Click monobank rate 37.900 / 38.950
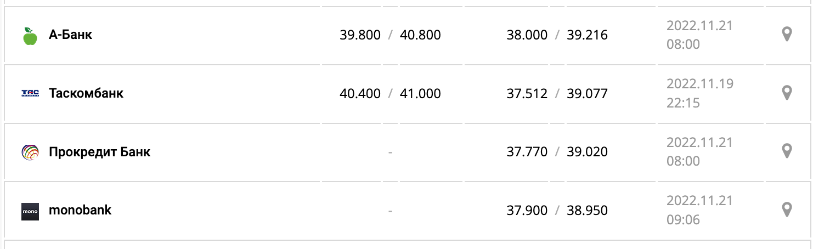 (x=557, y=211)
